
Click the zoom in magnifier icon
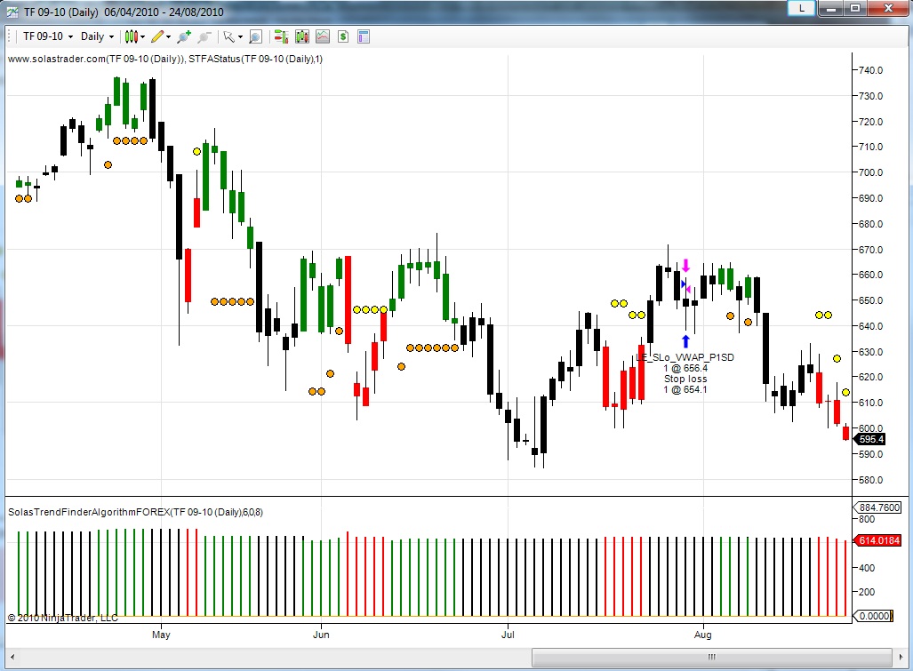[x=184, y=36]
